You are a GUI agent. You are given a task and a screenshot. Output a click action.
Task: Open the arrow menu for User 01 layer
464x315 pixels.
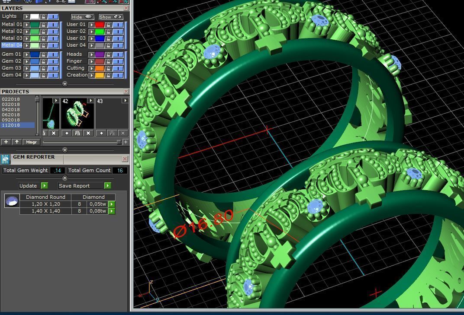point(91,25)
